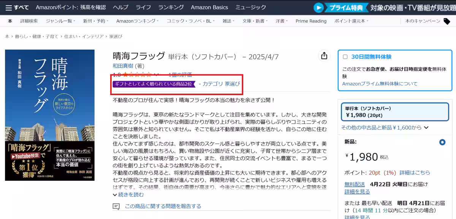Click the 晴海フラッグ book cover image

[x=50, y=115]
